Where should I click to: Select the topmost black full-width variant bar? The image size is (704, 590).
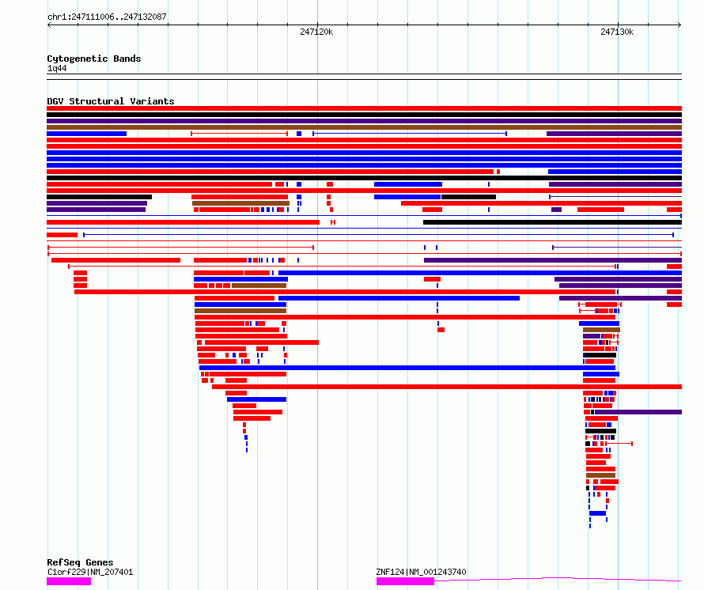[364, 115]
